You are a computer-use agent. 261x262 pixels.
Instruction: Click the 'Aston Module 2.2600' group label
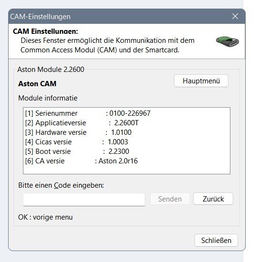point(51,70)
